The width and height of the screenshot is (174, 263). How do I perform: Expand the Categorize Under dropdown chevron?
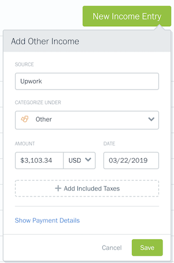pyautogui.click(x=151, y=119)
